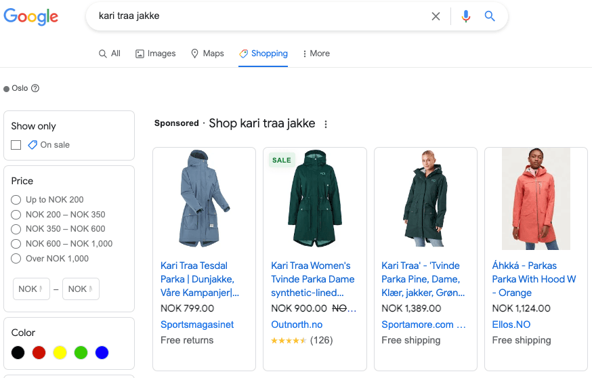Image resolution: width=592 pixels, height=378 pixels.
Task: Focus the minimum price NOK field
Action: (31, 289)
